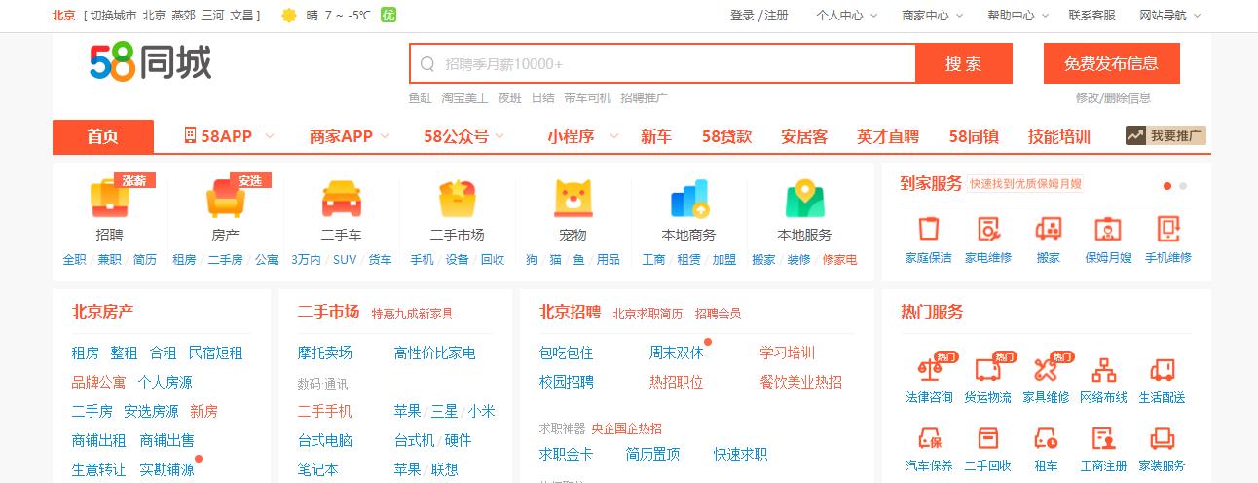1258x483 pixels.
Task: Open the 房产 sofa icon
Action: tap(226, 199)
